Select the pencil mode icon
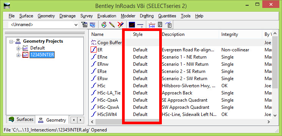 (x=112, y=25)
